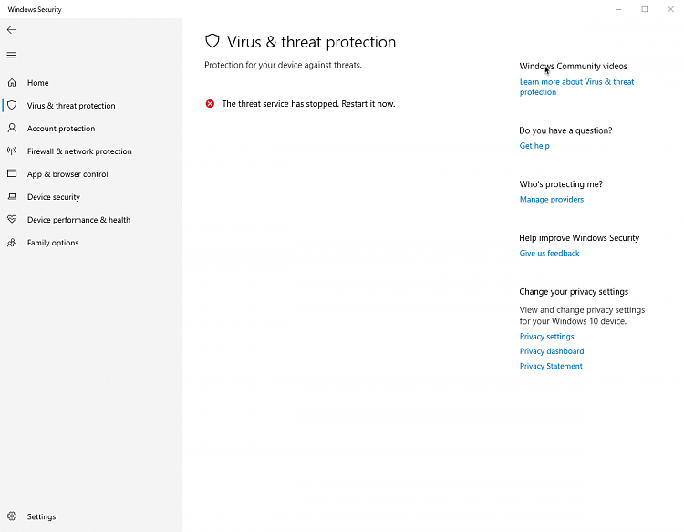Click the Firewall & network antenna icon
684x532 pixels.
coord(12,151)
